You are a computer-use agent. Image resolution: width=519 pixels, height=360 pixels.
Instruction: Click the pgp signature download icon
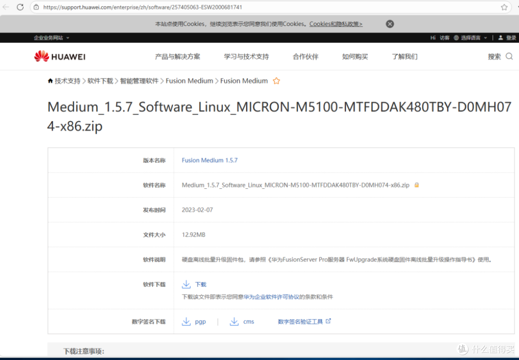tap(186, 321)
